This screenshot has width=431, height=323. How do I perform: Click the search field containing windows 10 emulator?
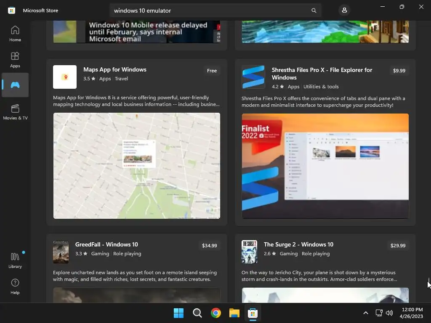tap(215, 11)
